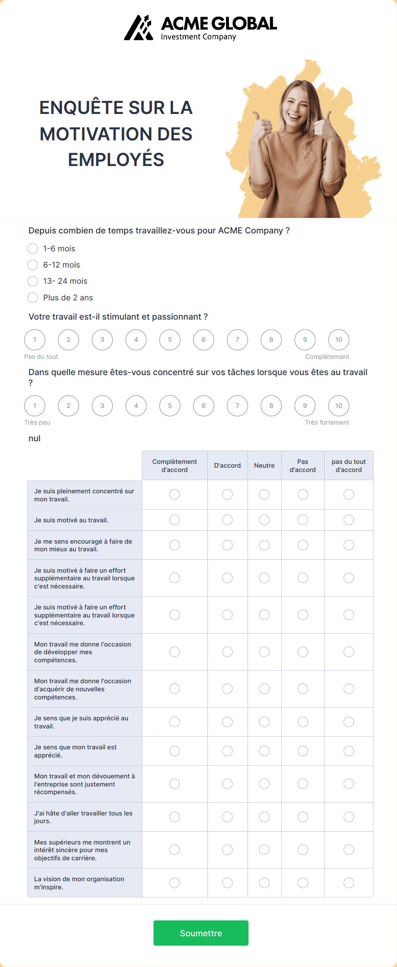
Task: Mark Complètement d'accord for pleinement concentré row
Action: tap(175, 495)
